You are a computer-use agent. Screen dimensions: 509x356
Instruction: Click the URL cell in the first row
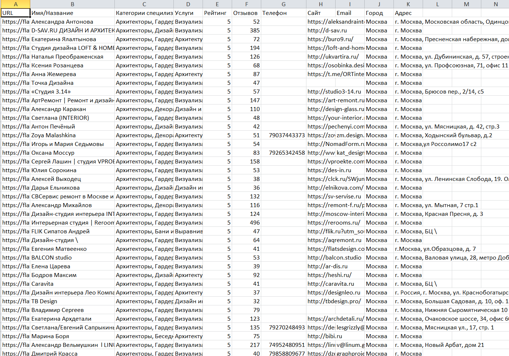(x=15, y=13)
